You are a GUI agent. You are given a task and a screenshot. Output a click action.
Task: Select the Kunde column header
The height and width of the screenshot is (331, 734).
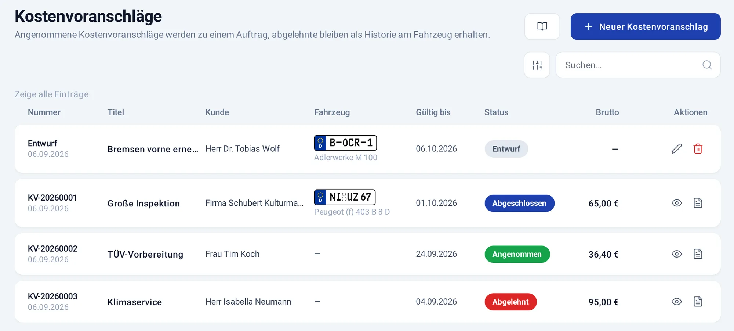tap(217, 112)
